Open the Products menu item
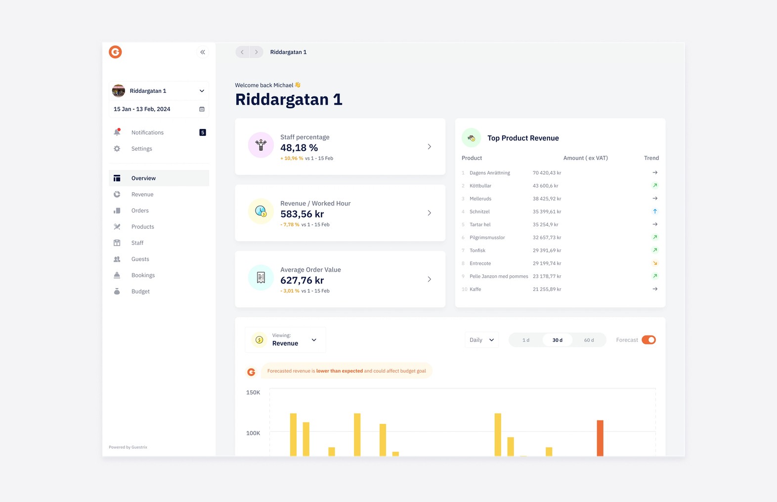777x502 pixels. [159, 227]
